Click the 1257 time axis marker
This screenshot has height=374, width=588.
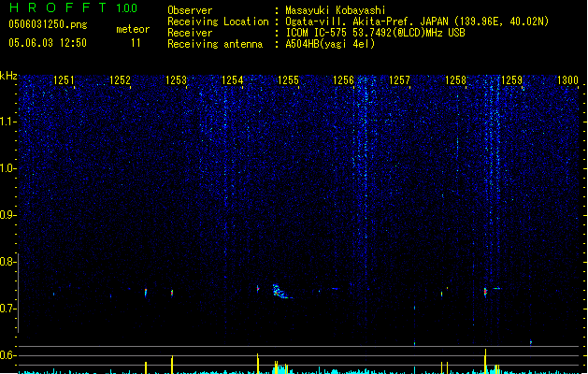coord(399,80)
